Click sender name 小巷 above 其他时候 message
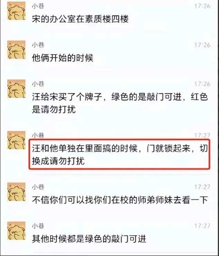The image size is (219, 256). (x=38, y=226)
